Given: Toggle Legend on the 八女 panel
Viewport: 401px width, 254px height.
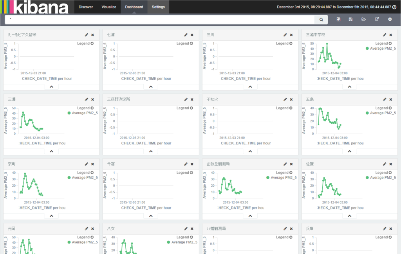Looking at the screenshot, I should pyautogui.click(x=185, y=238).
